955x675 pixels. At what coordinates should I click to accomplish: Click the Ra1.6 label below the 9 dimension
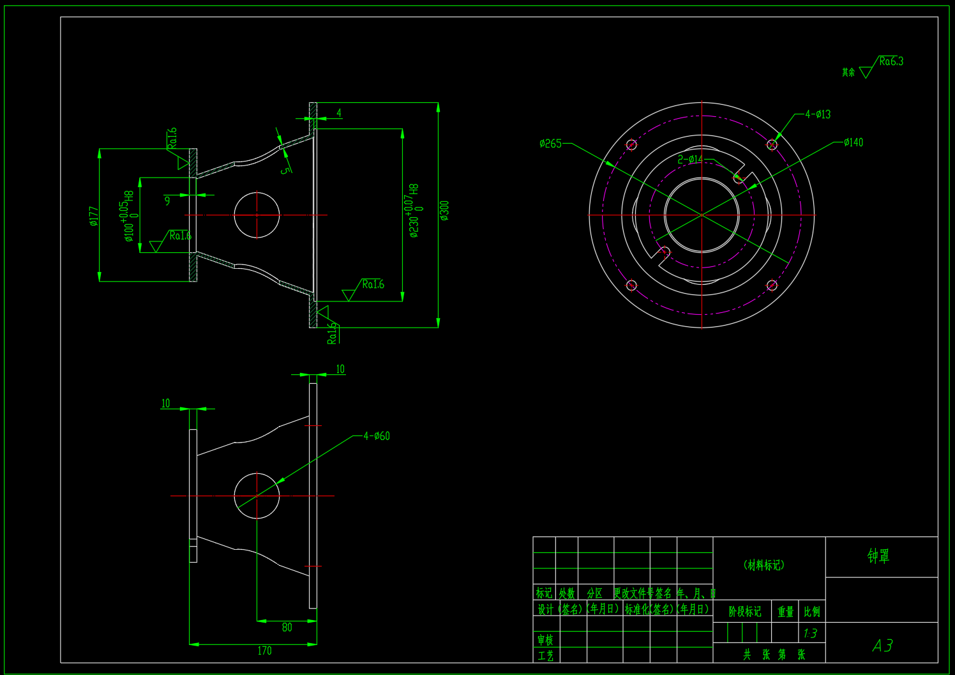pyautogui.click(x=180, y=236)
